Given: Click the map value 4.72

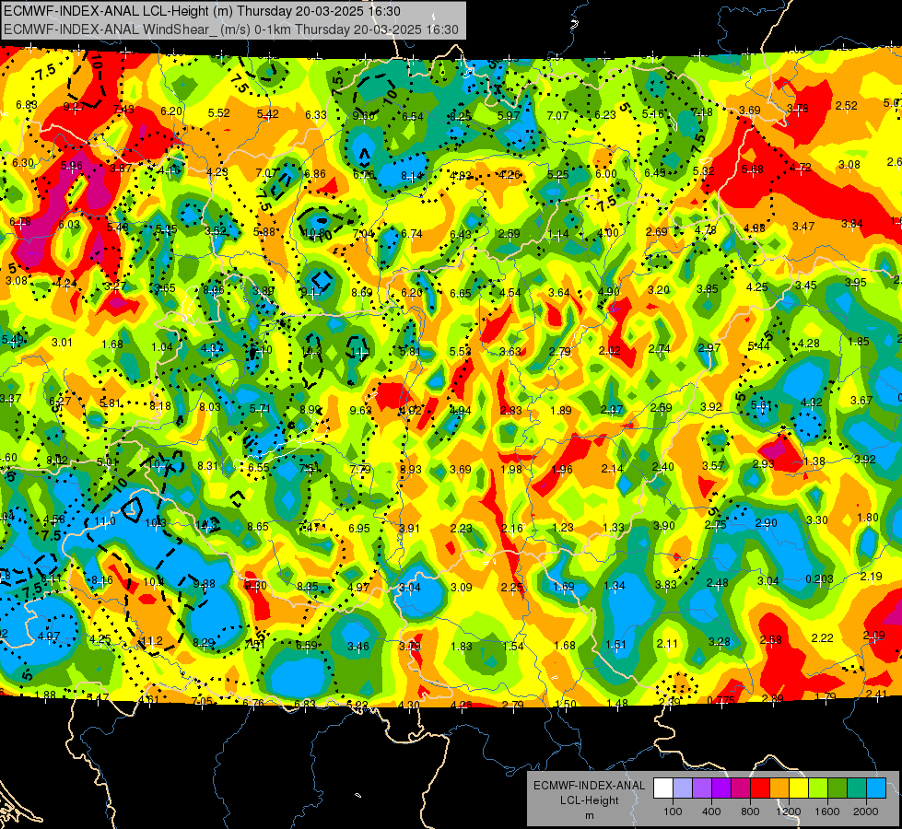Looking at the screenshot, I should click(x=800, y=167).
